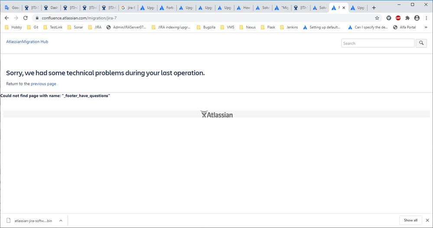The height and width of the screenshot is (228, 433).
Task: Maximize the Chrome window
Action: (412, 4)
